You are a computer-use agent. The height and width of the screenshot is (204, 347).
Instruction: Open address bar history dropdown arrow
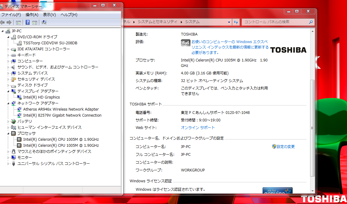pos(229,22)
